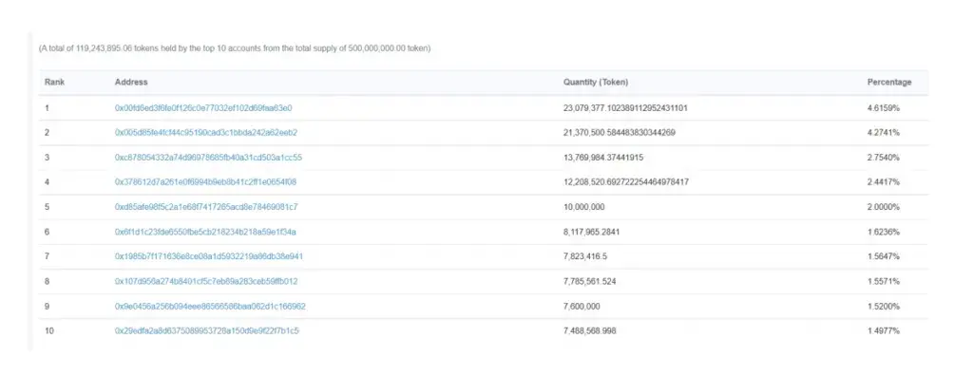Select quantity 7,785,561.524
This screenshot has height=376, width=973.
(589, 281)
